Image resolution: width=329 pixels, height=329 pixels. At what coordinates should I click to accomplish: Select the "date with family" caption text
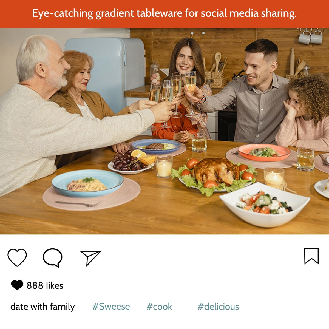point(42,307)
